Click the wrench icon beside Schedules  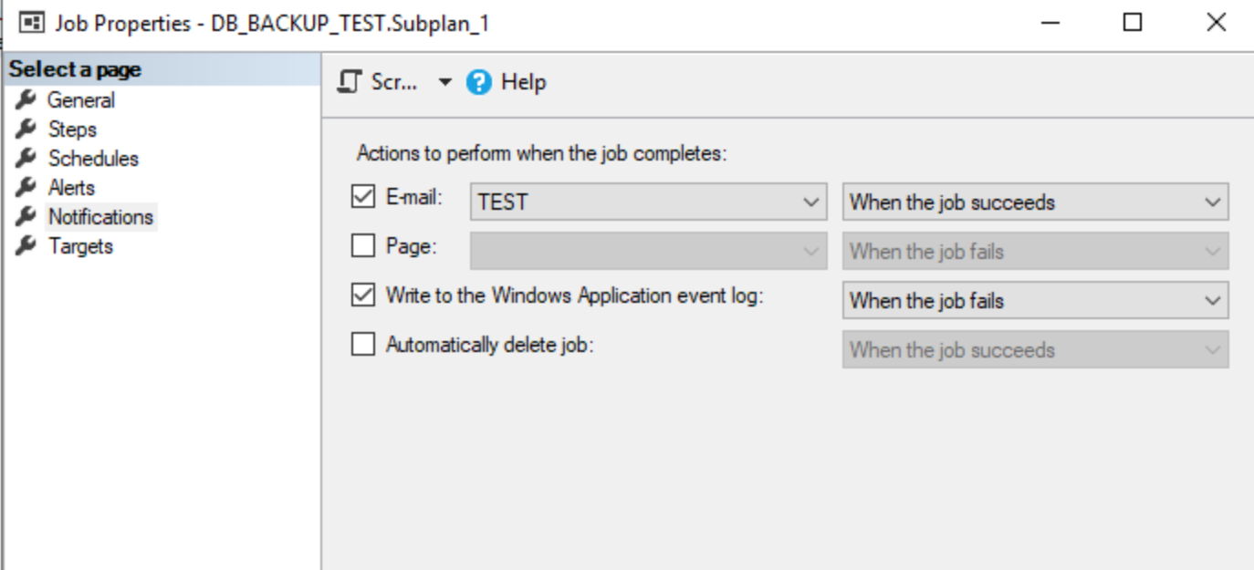tap(26, 158)
